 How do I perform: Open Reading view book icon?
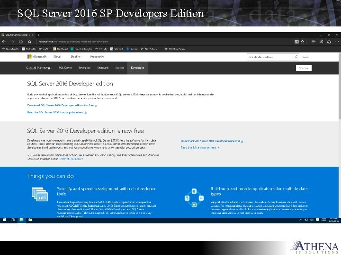tap(296, 42)
